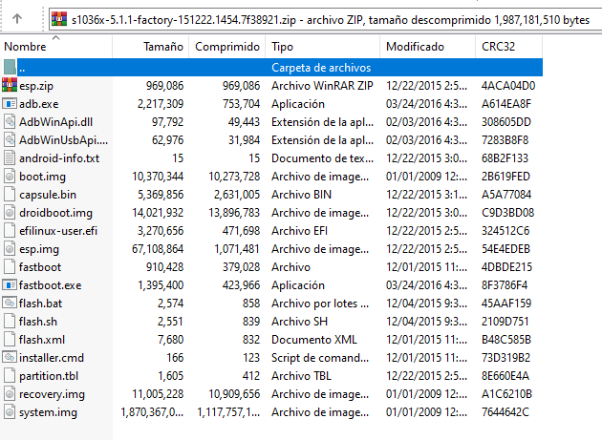602x440 pixels.
Task: Click the AdbWinApi.dll file icon
Action: point(10,122)
